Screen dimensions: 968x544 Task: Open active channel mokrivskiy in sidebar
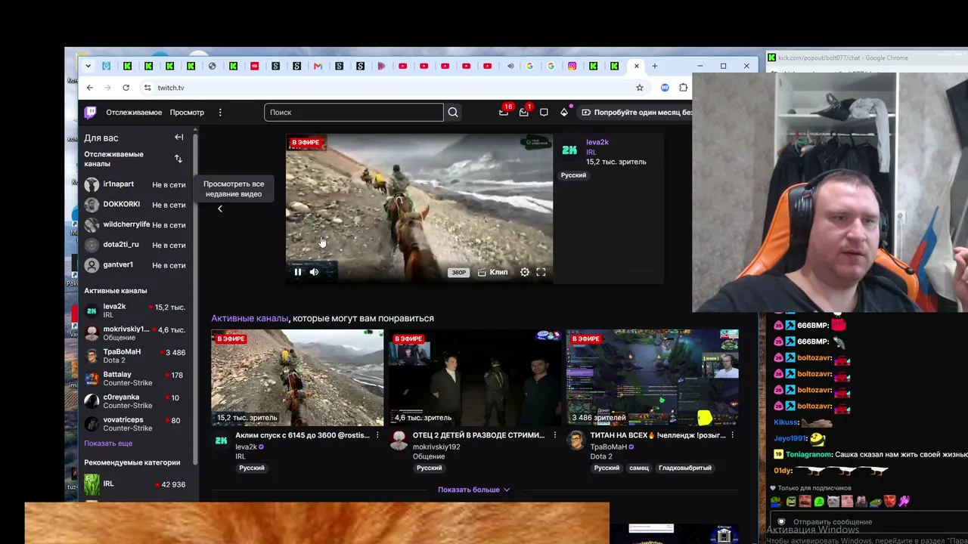tap(135, 333)
